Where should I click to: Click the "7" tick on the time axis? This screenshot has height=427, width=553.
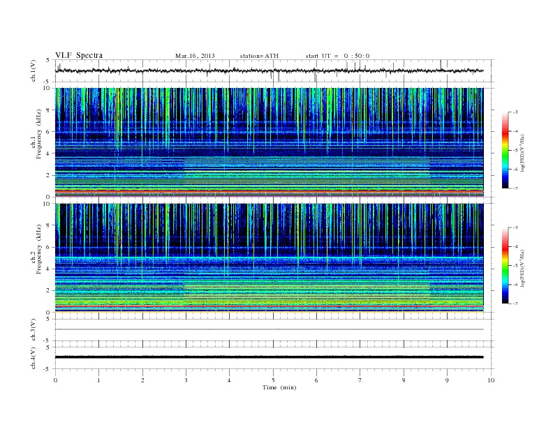(x=360, y=380)
